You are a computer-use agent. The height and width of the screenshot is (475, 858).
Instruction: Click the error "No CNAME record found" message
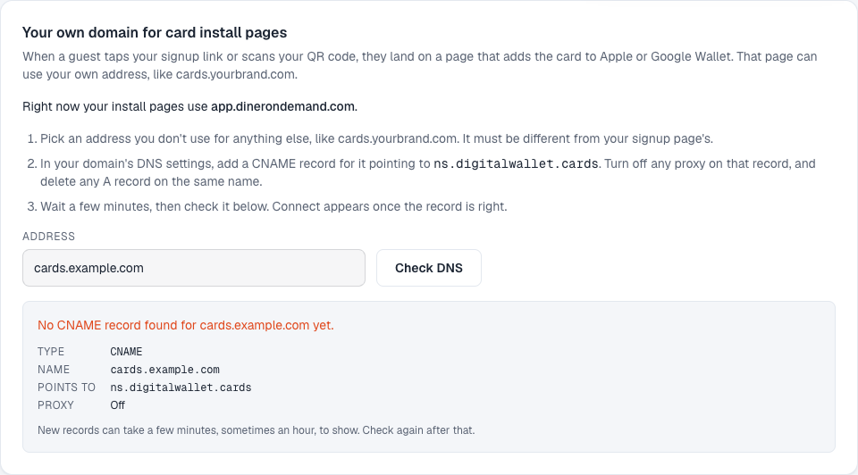(x=186, y=325)
